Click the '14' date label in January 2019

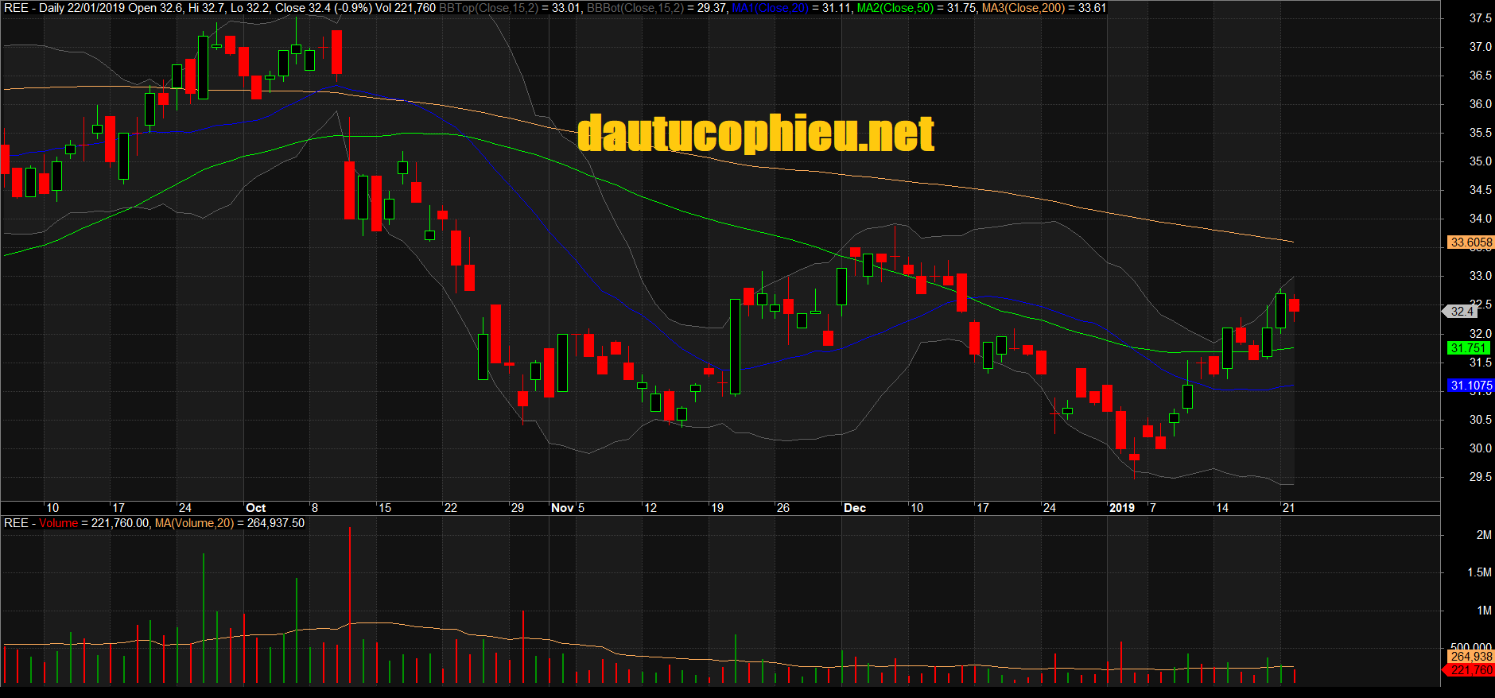click(1222, 508)
